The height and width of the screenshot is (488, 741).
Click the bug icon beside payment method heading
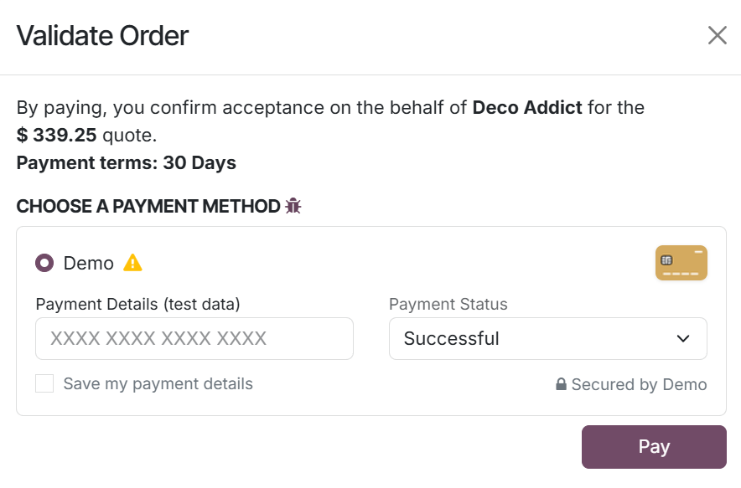point(293,205)
